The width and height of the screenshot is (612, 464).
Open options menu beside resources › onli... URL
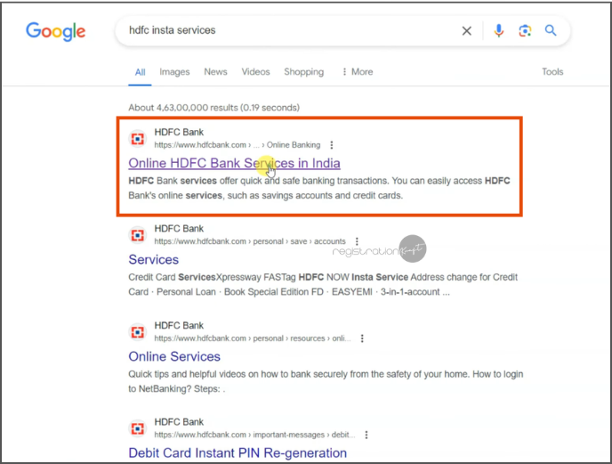pos(362,338)
